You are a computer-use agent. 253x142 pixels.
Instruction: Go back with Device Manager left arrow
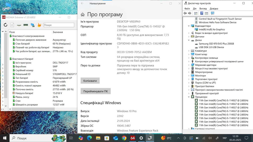click(x=185, y=13)
